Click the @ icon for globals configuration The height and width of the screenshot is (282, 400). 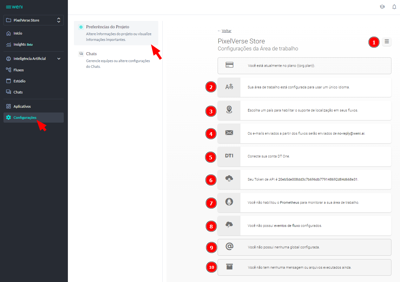[x=229, y=247]
